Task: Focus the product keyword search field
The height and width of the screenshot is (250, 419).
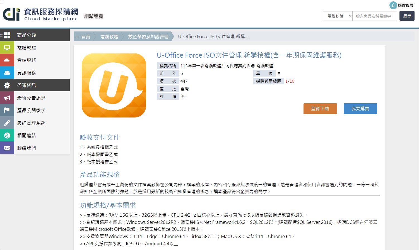Action: point(375,16)
